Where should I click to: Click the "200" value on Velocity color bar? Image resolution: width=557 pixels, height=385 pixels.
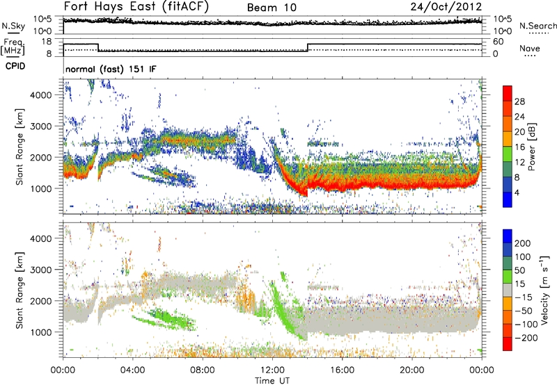523,243
